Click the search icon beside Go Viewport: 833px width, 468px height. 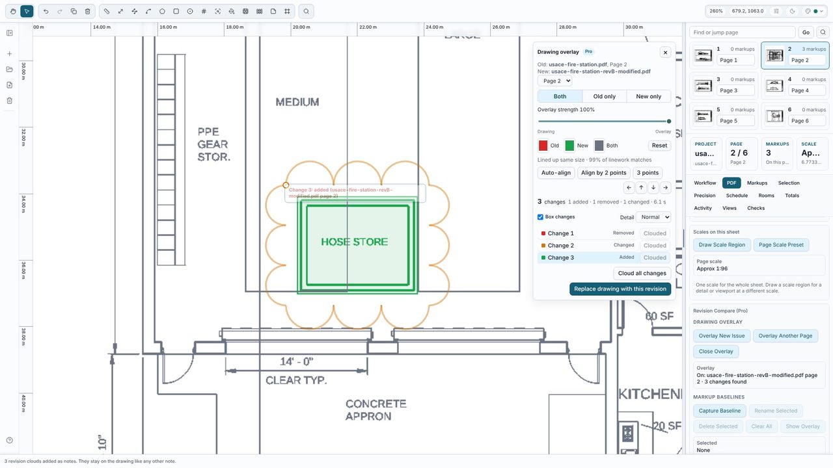[823, 32]
